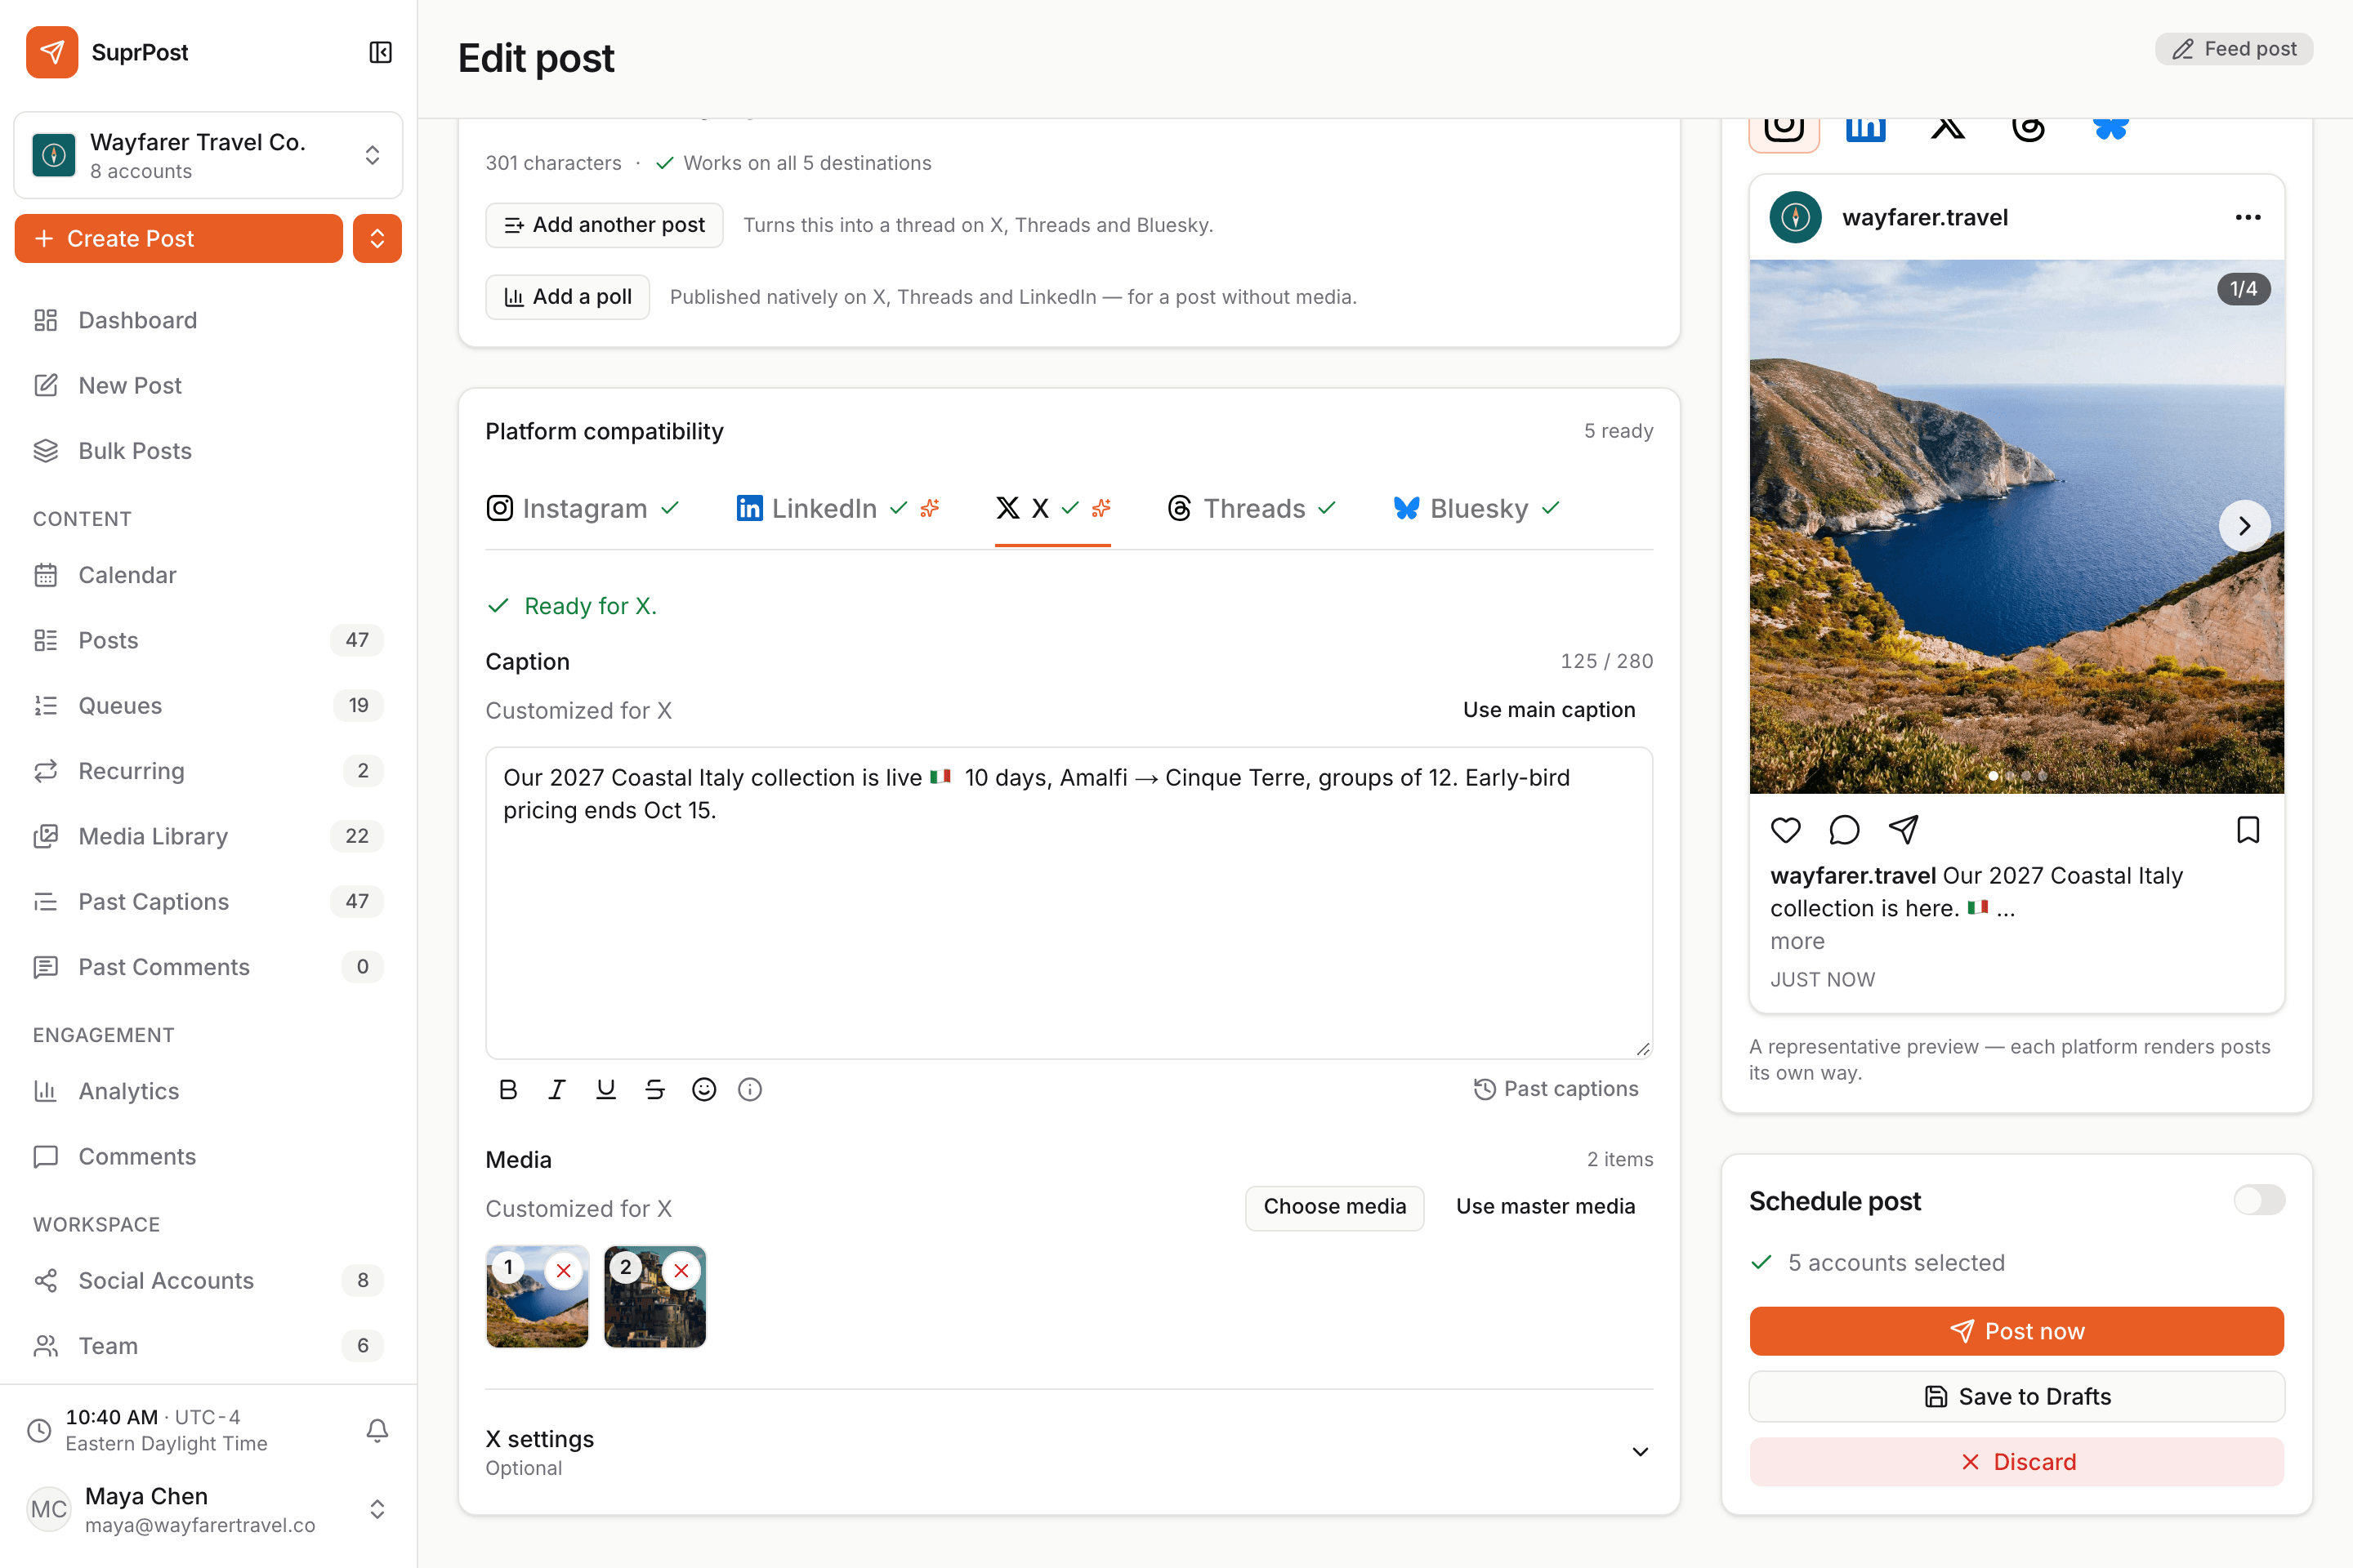Open the Wayfarer Travel Co. workspace switcher
Viewport: 2353px width, 1568px height.
point(208,155)
